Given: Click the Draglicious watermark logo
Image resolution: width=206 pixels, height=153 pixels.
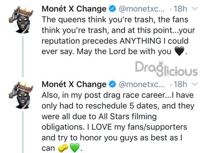Looking at the screenshot, I should (x=166, y=69).
